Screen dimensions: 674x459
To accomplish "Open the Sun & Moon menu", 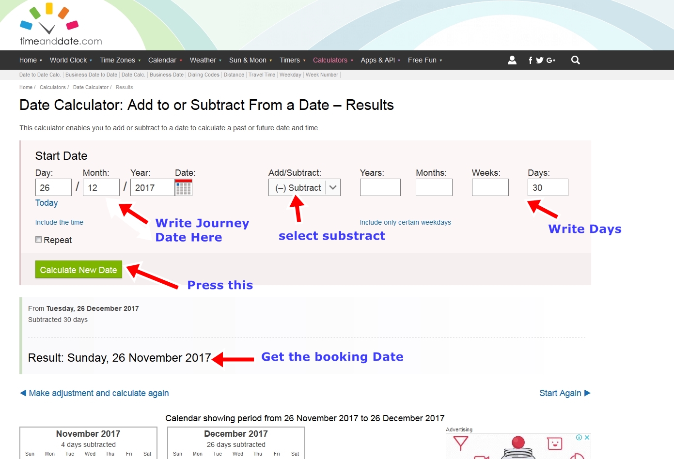I will [x=248, y=60].
